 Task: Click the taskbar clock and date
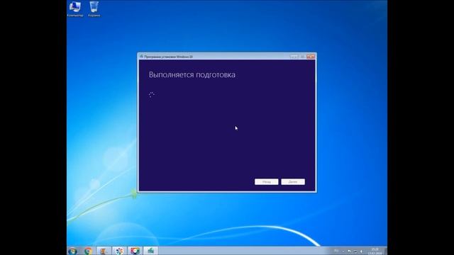click(x=375, y=251)
